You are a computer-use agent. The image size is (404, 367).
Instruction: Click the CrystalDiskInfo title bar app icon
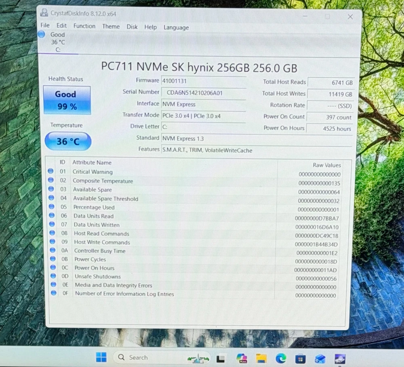(x=44, y=13)
